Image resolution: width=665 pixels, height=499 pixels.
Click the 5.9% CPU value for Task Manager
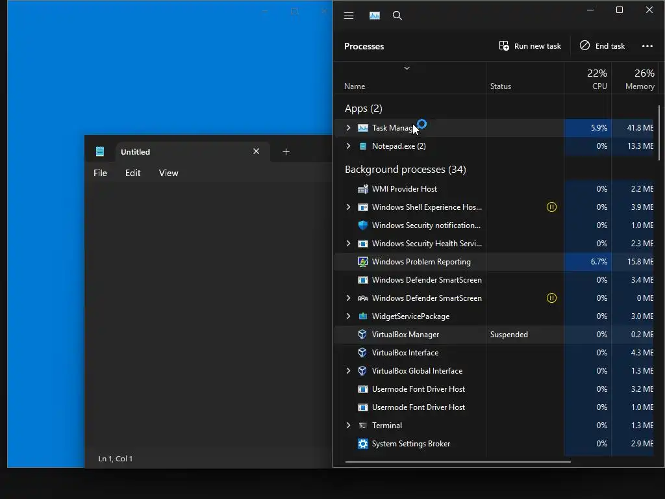click(x=599, y=128)
